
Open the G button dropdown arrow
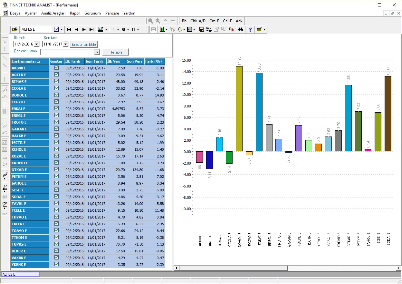(128, 29)
